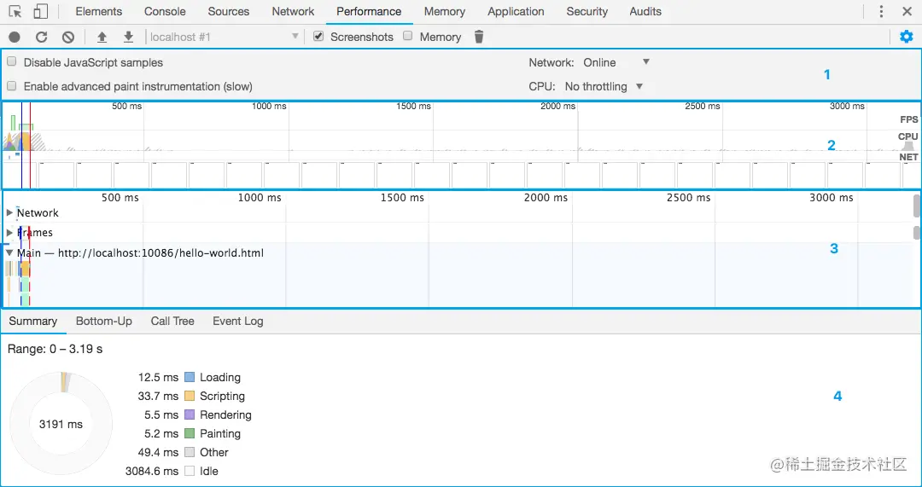This screenshot has width=922, height=487.
Task: Click the orange scripting block in Main flame chart
Action: tap(24, 268)
